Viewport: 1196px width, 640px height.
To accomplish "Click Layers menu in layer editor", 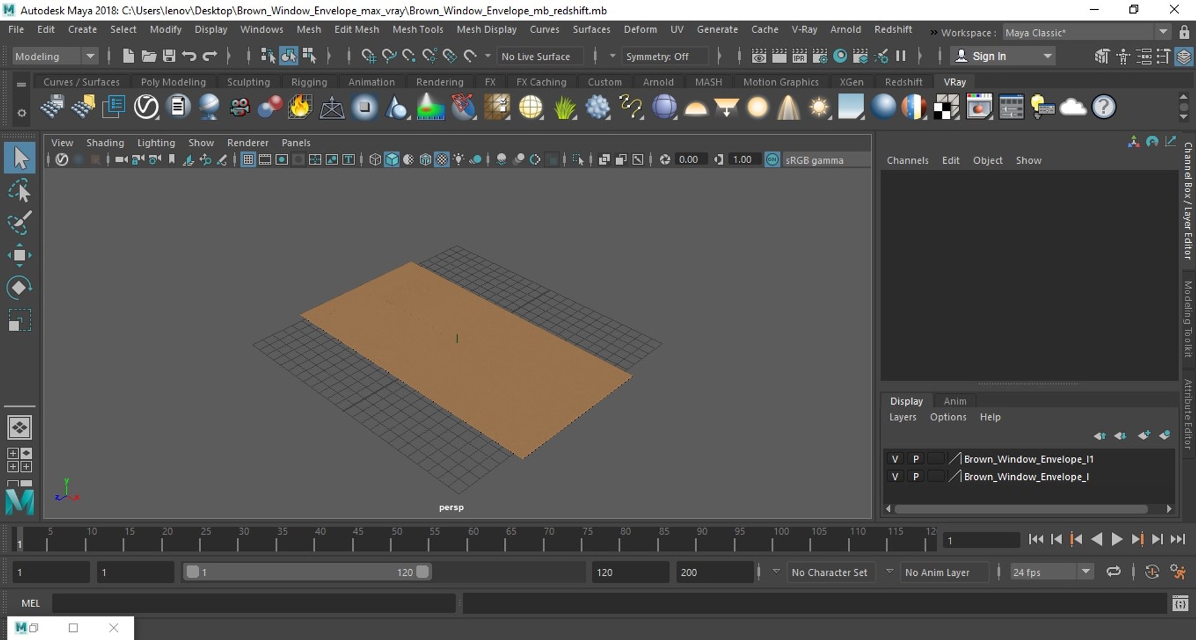I will click(x=903, y=417).
